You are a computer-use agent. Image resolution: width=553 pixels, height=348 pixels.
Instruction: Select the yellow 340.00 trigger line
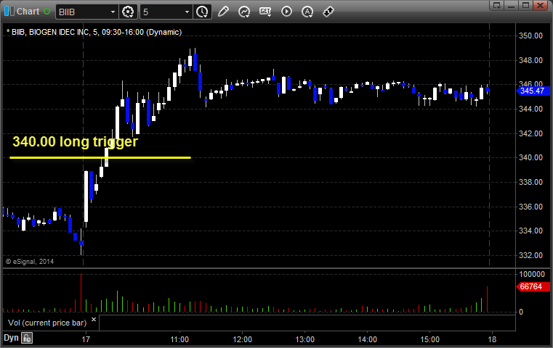(x=100, y=157)
